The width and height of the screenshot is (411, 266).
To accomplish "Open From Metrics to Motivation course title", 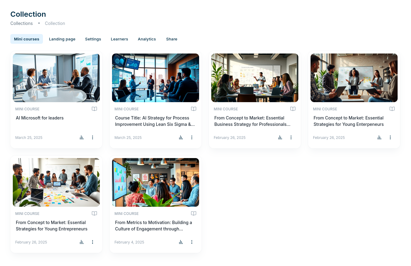I will tap(153, 226).
